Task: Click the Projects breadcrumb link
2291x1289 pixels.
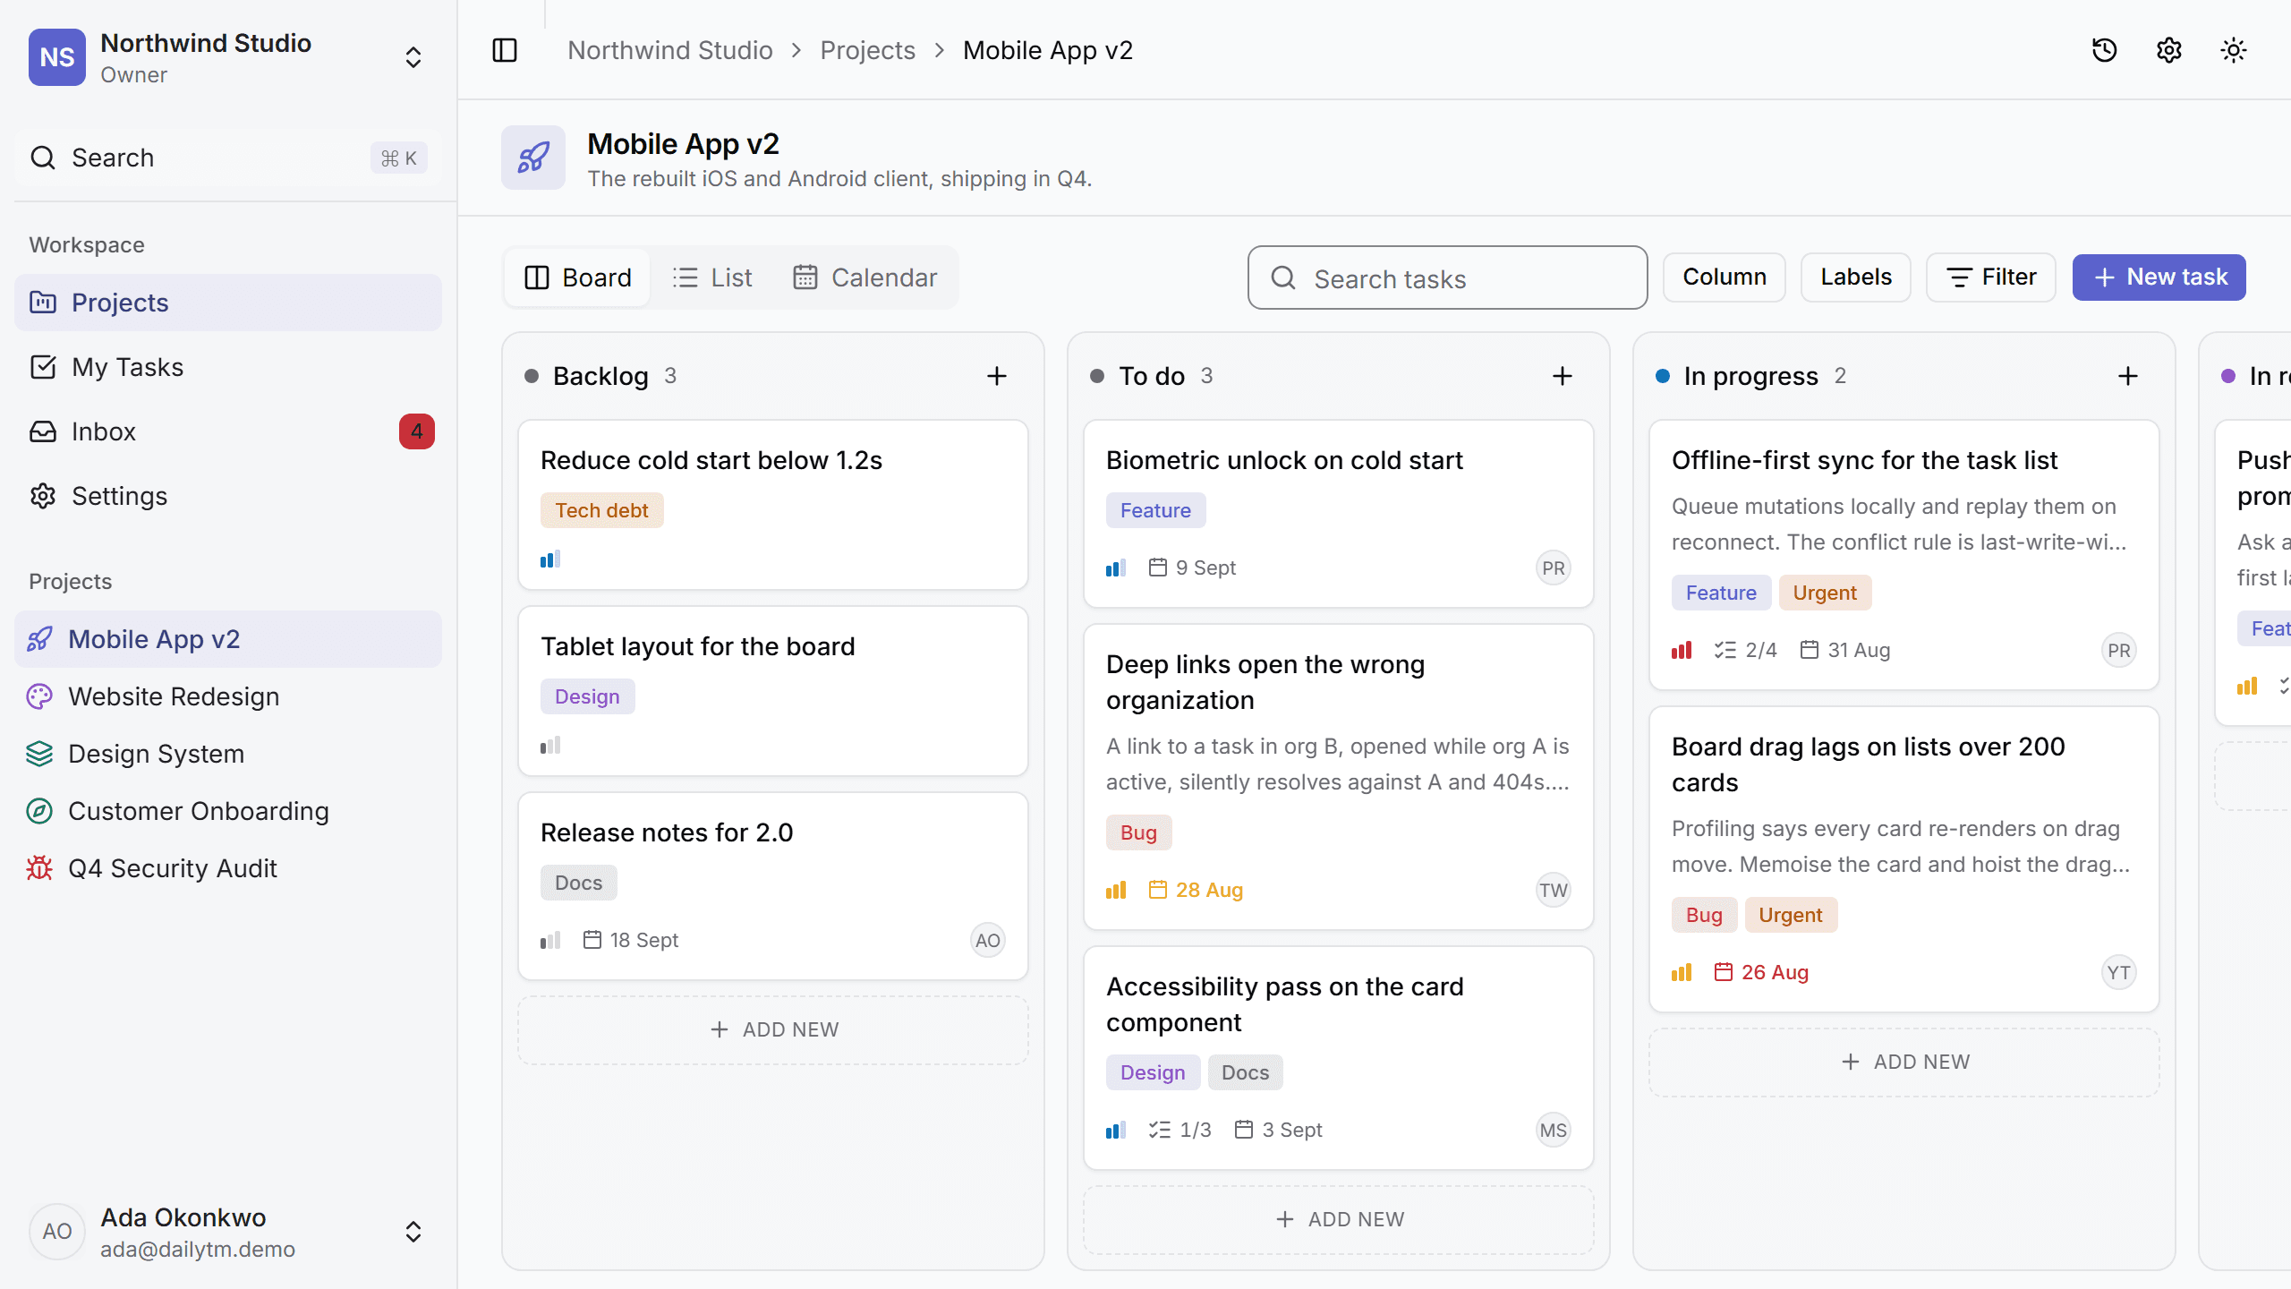Action: (867, 50)
